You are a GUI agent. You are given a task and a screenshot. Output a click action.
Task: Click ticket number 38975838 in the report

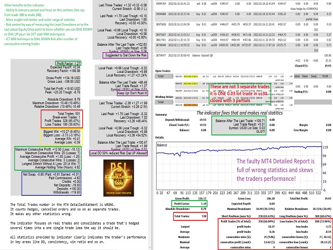click(x=161, y=24)
